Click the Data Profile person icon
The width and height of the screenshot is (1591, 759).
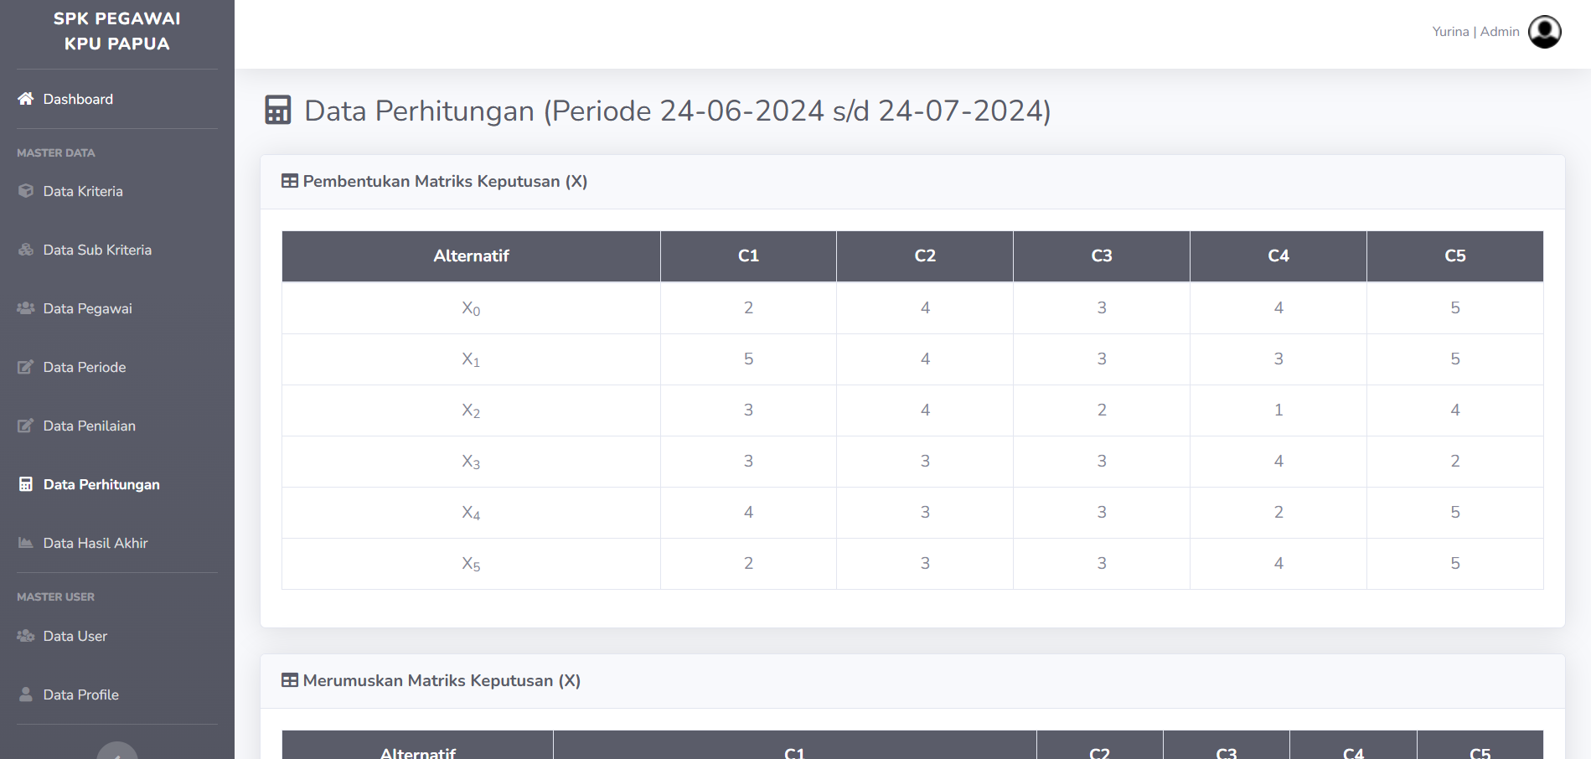(26, 694)
